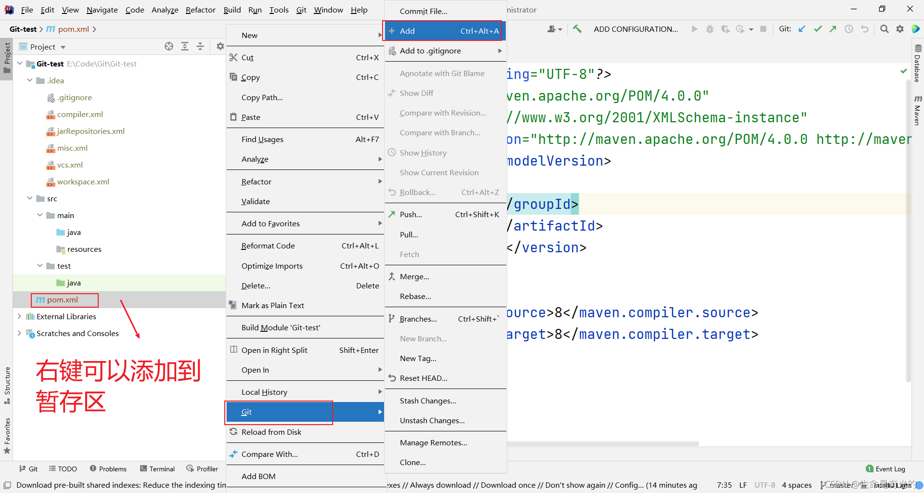Viewport: 924px width, 493px height.
Task: Click the Stop square icon in toolbar
Action: click(763, 29)
